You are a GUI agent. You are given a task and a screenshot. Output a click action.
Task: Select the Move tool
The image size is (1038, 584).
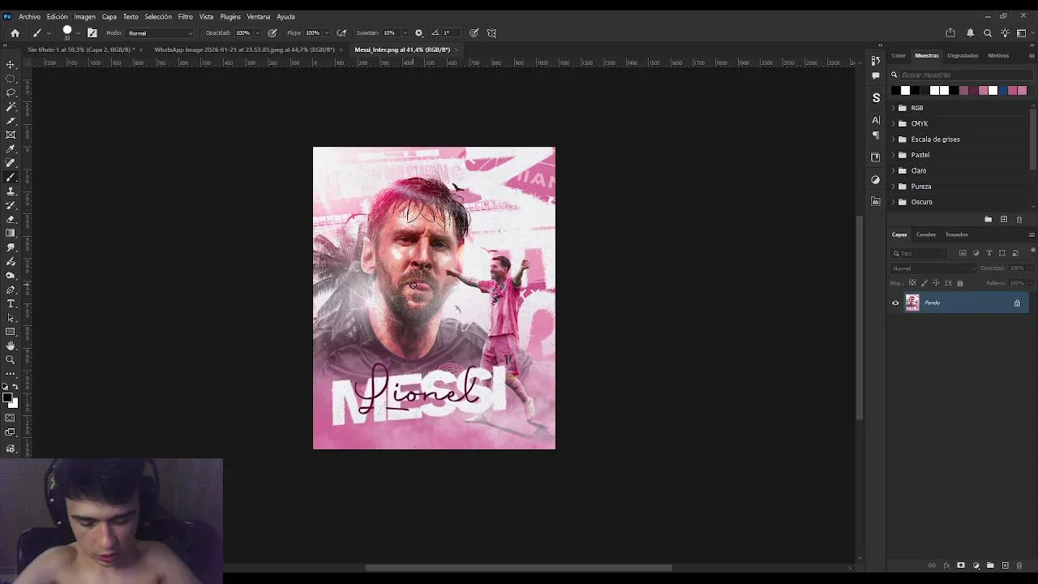[x=11, y=64]
